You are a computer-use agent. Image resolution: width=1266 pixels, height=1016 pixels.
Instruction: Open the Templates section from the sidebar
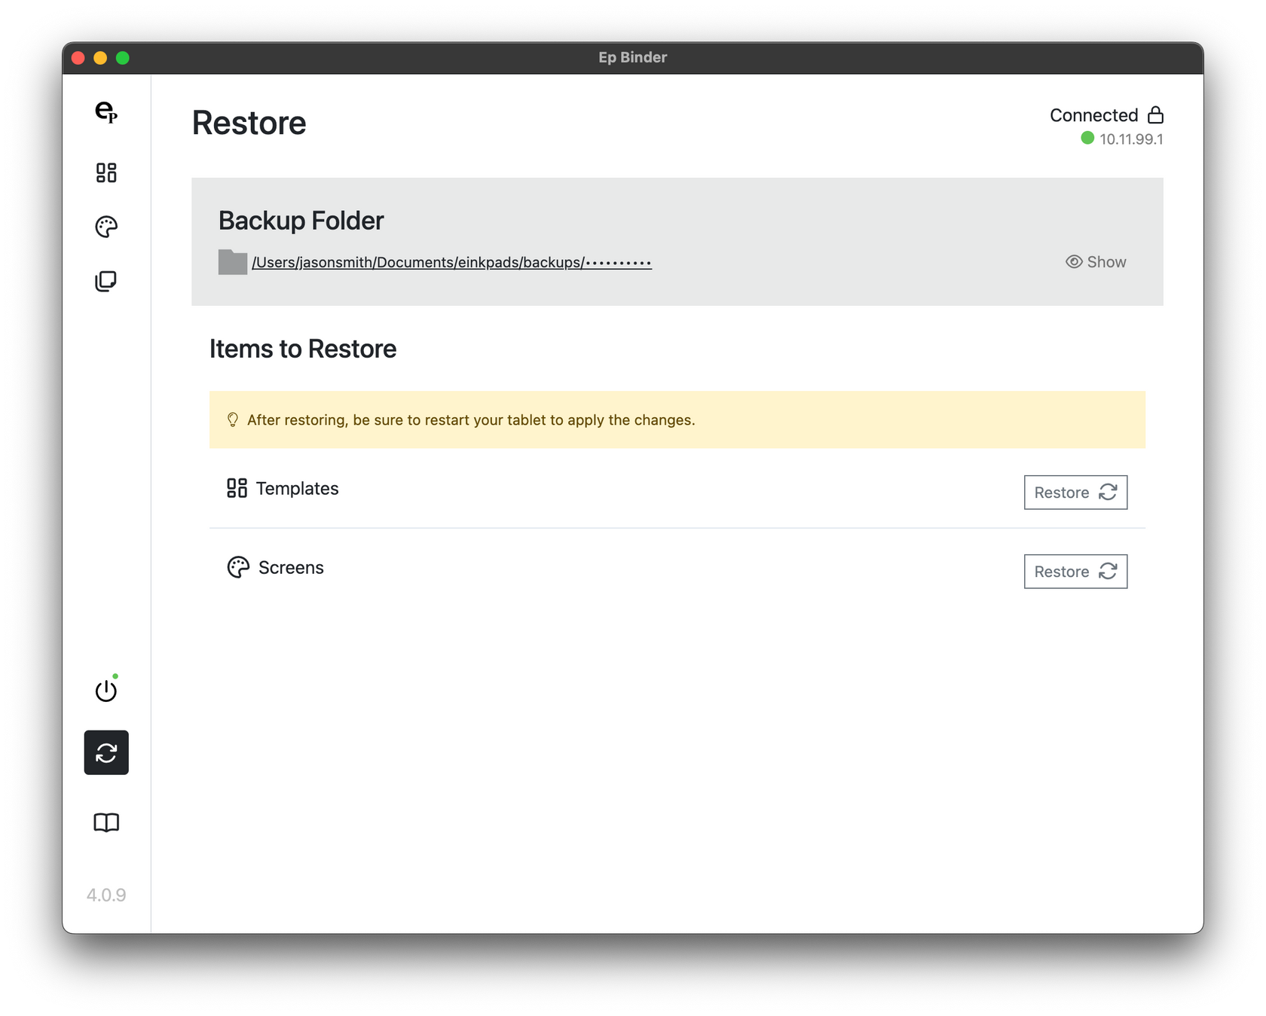[106, 174]
